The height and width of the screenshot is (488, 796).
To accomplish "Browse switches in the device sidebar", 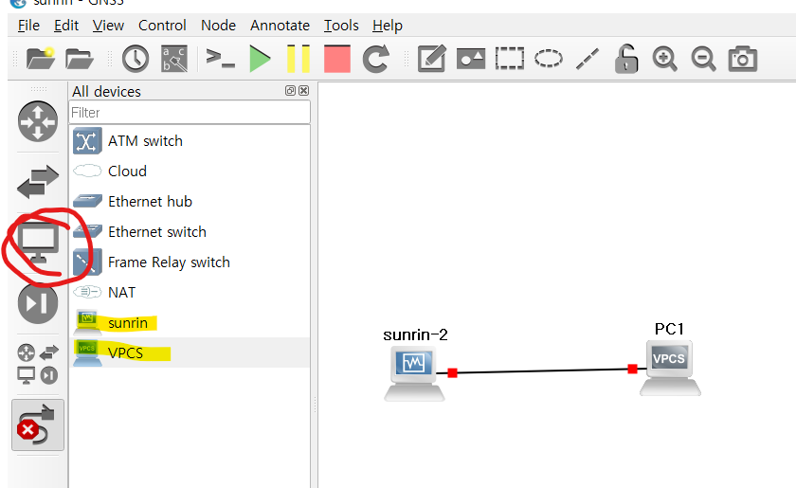I will click(x=38, y=182).
